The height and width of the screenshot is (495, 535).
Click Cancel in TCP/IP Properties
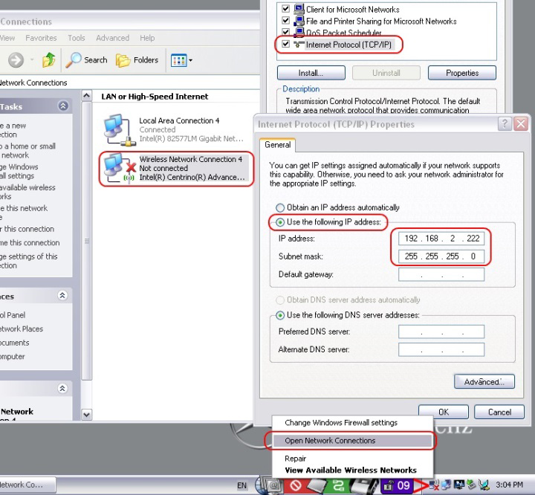click(499, 412)
